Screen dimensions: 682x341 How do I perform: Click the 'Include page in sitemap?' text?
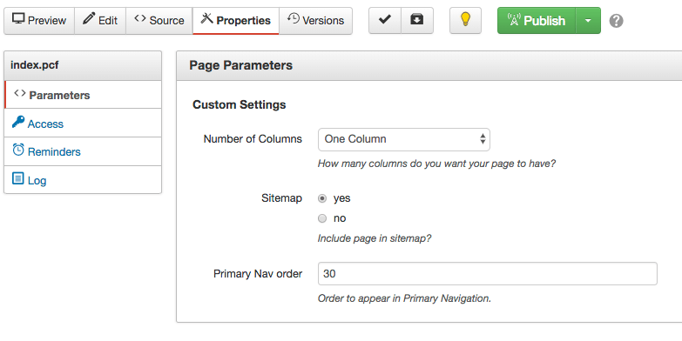(375, 238)
